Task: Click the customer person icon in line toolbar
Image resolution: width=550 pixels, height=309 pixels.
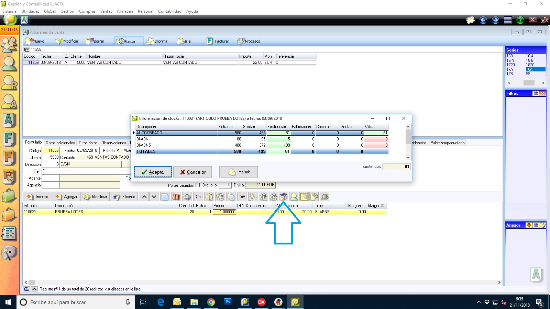Action: click(x=294, y=197)
